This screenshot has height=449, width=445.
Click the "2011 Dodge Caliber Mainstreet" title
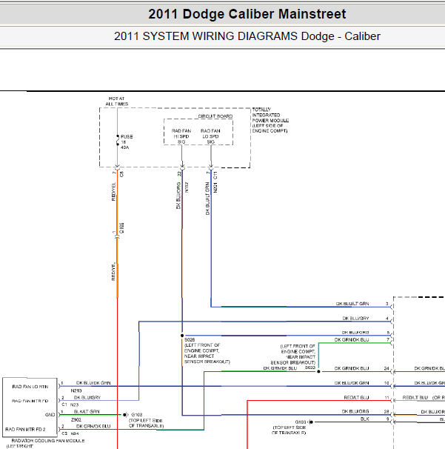point(247,14)
